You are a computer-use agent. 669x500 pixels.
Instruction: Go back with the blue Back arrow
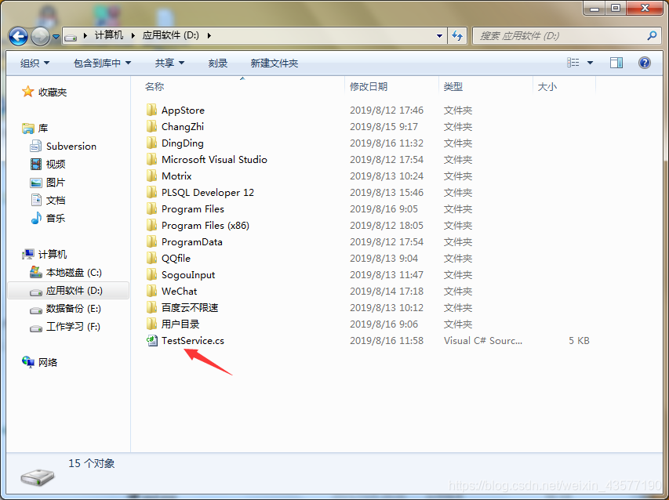coord(18,36)
